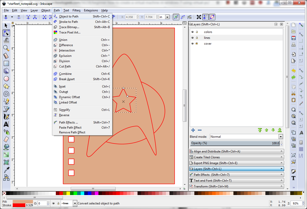307x209 pixels.
Task: Select the Ellipse circle tool
Action: [6, 79]
